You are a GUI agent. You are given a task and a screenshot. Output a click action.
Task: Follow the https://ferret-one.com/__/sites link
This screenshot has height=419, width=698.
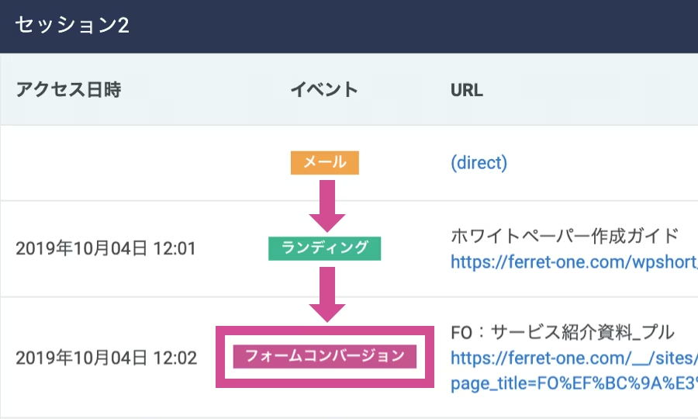coord(573,358)
